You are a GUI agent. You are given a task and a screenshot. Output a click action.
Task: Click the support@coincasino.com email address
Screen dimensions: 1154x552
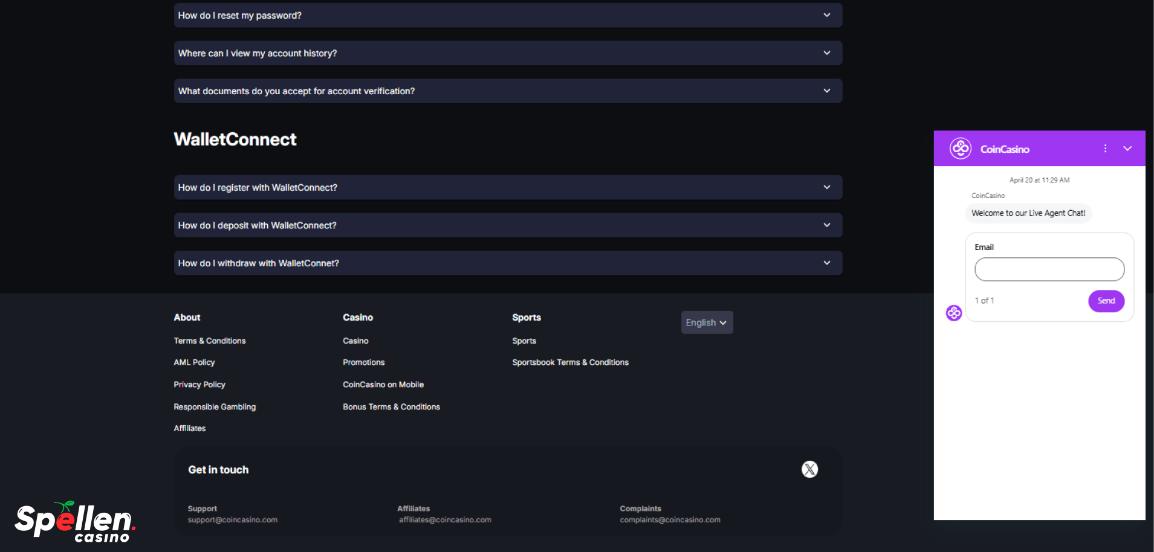coord(233,520)
